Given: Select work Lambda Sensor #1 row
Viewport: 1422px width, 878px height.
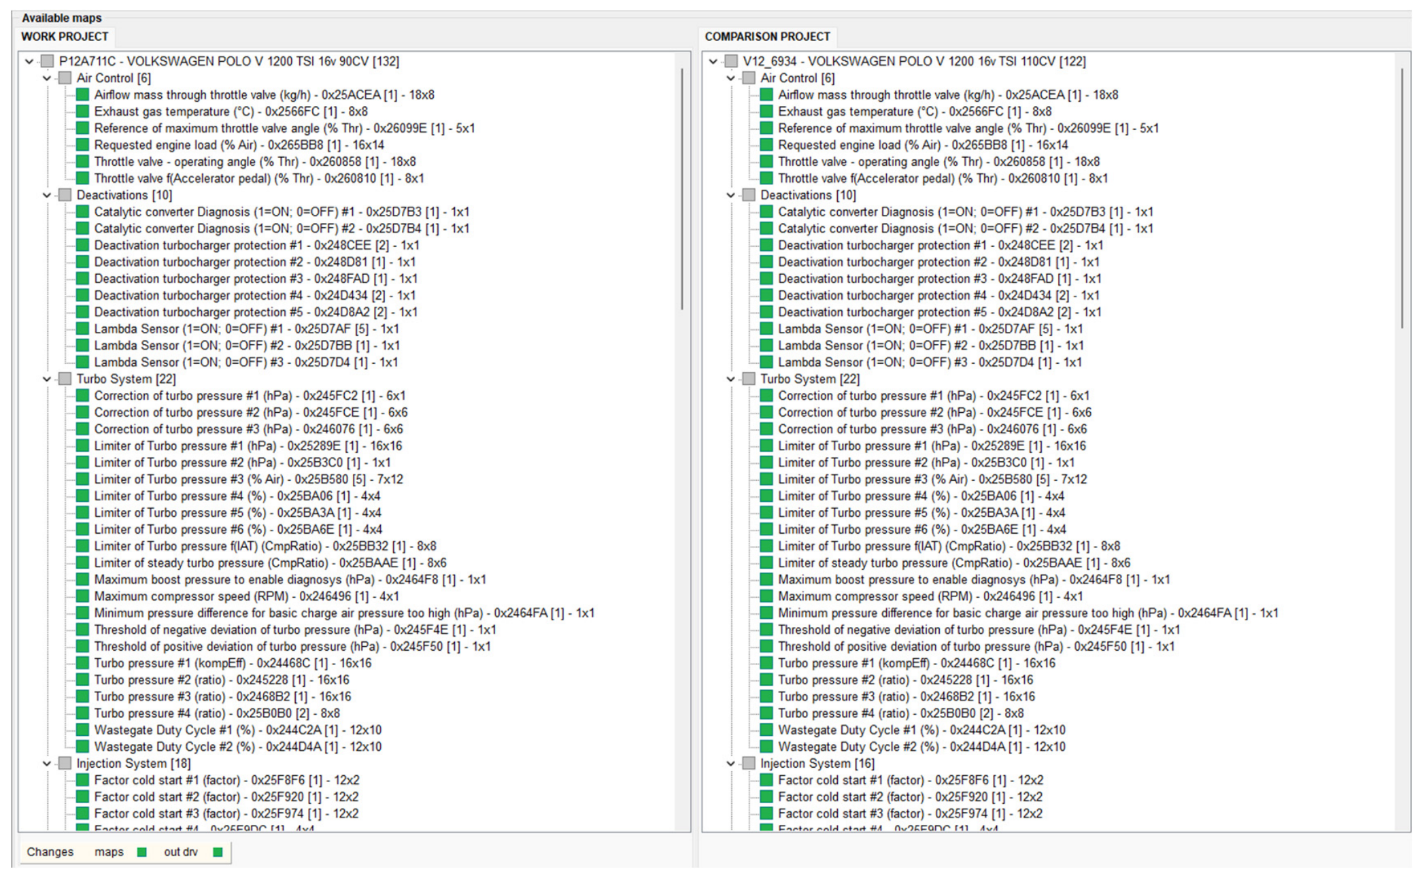Looking at the screenshot, I should (x=247, y=329).
